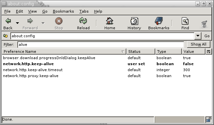The width and height of the screenshot is (214, 125).
Task: Focus the address bar containing about:config
Action: (102, 36)
